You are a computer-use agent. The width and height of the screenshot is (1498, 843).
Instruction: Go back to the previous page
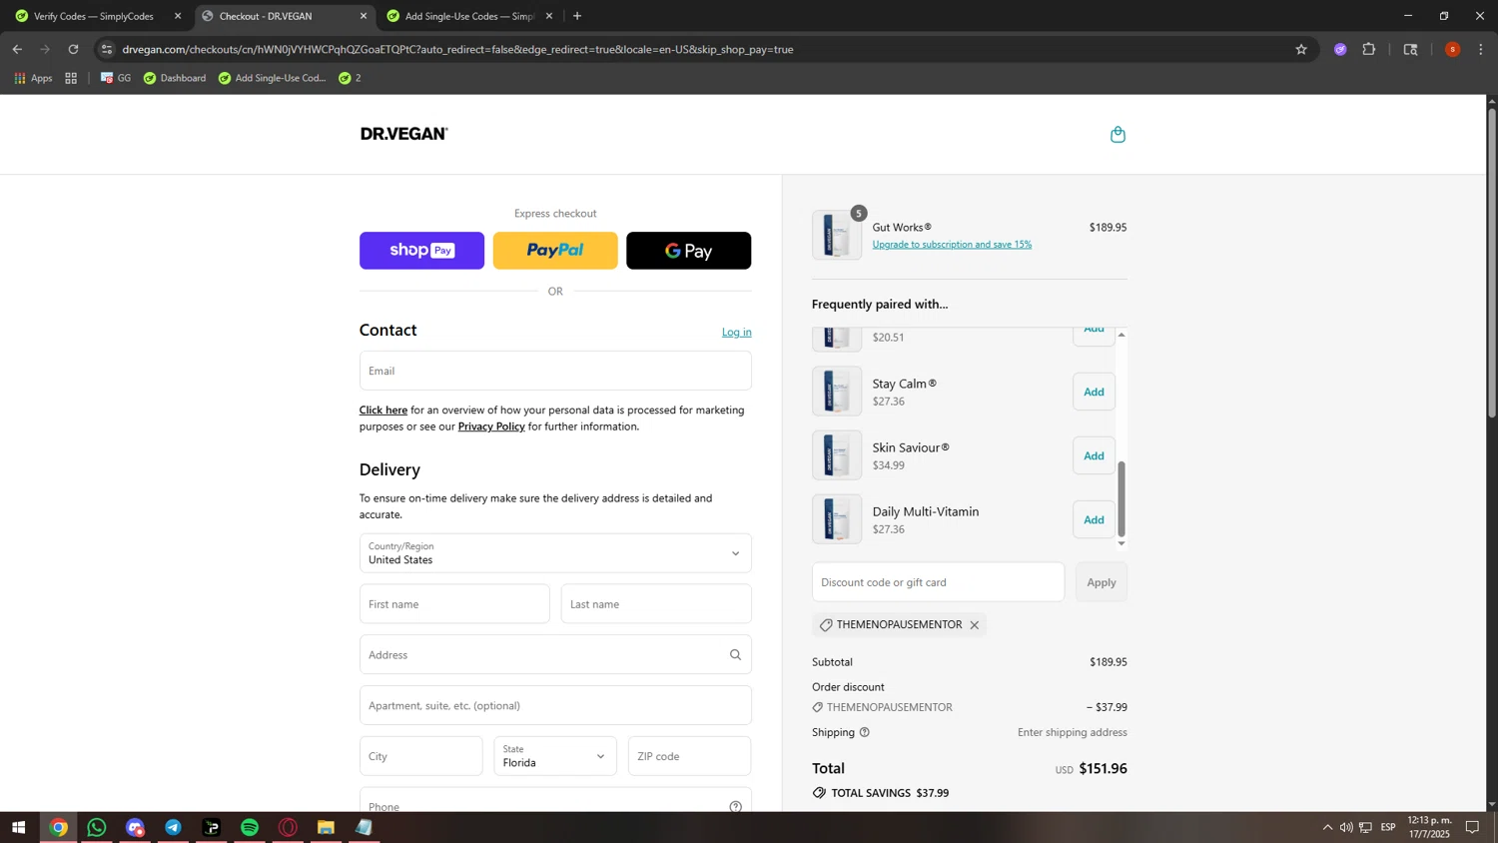point(17,49)
